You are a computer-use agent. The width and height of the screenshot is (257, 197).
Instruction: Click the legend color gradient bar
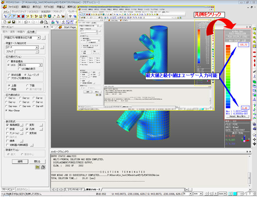pos(228,77)
